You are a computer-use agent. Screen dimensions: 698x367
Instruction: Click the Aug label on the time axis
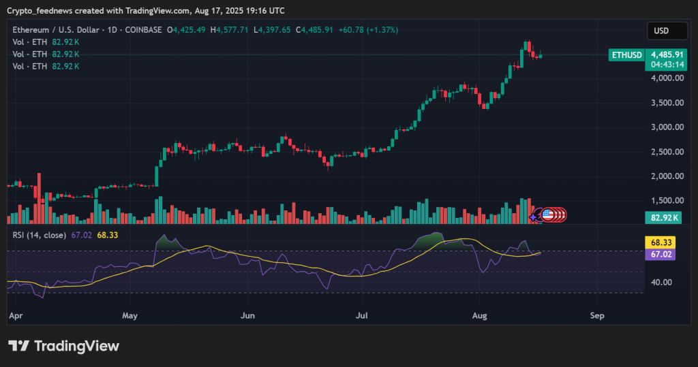(x=479, y=316)
